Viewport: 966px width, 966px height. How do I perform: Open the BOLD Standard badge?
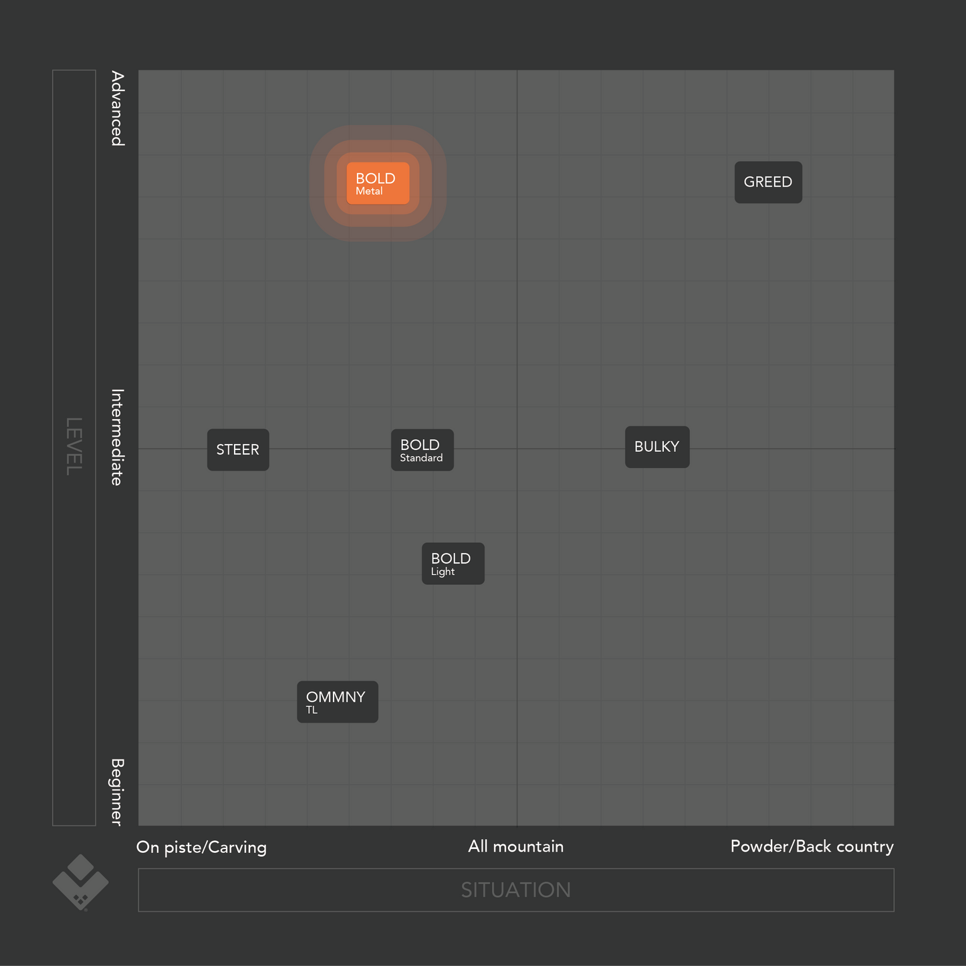click(x=422, y=450)
